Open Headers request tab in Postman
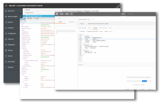166x106 pixels. (x=89, y=28)
